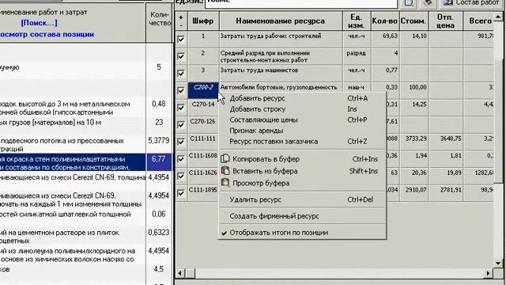Click the 'Наименование ресурса' column header
The width and height of the screenshot is (506, 285).
(281, 21)
